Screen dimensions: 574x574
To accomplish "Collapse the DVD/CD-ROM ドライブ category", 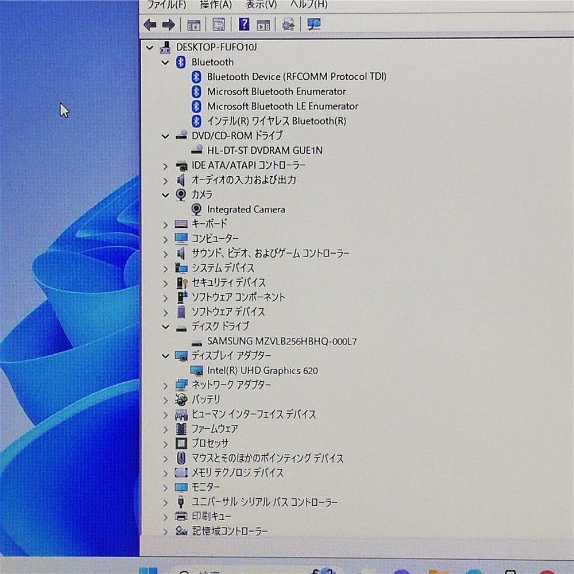I will point(165,136).
